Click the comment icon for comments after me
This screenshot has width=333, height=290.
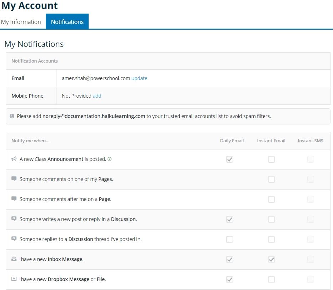point(14,199)
